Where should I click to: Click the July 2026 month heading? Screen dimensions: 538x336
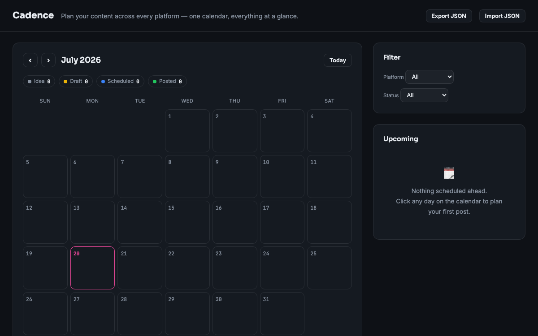tap(81, 60)
